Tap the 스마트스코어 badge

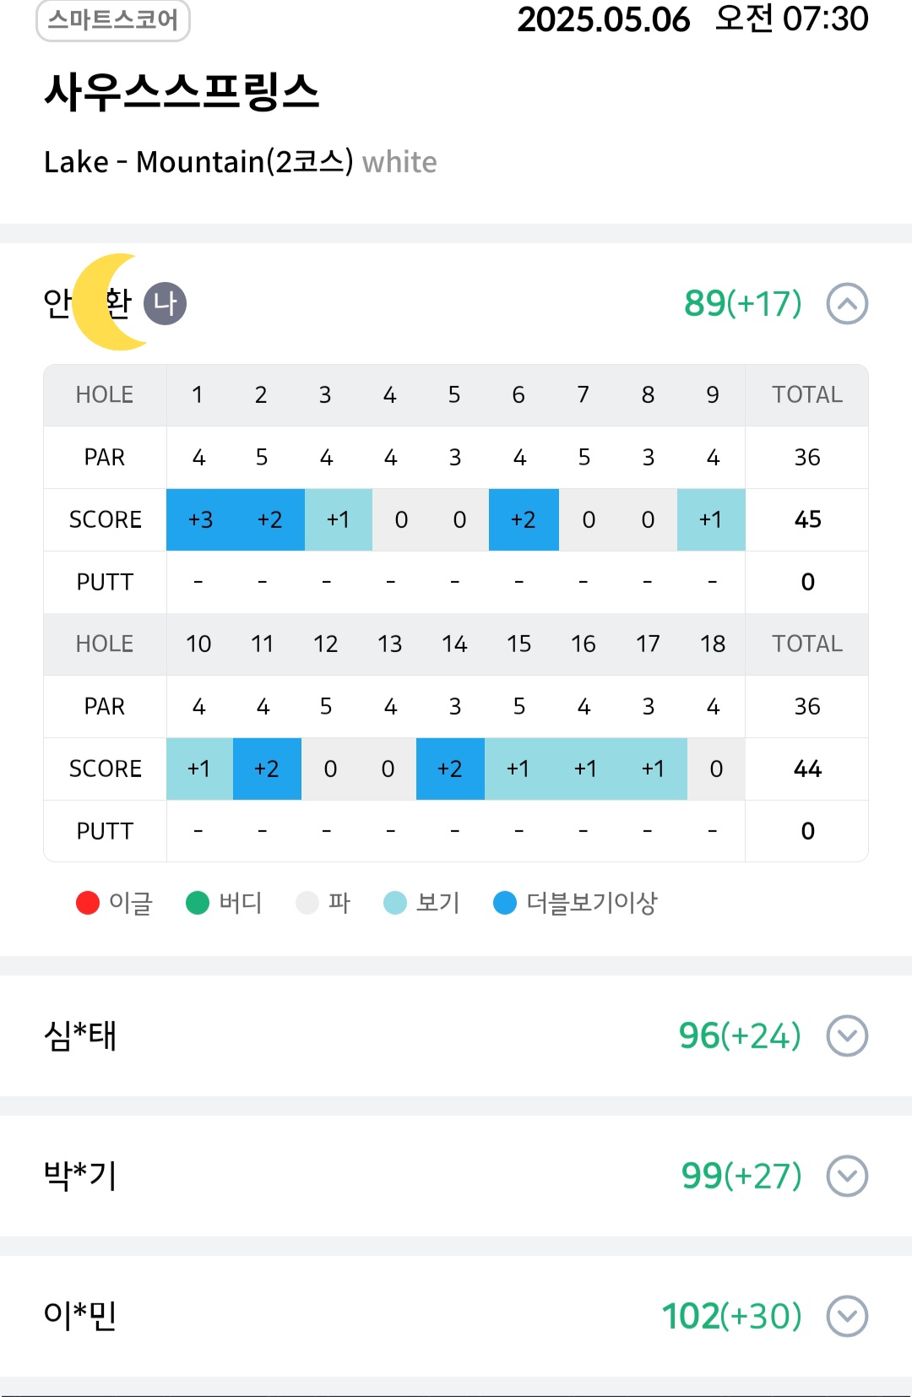[113, 19]
